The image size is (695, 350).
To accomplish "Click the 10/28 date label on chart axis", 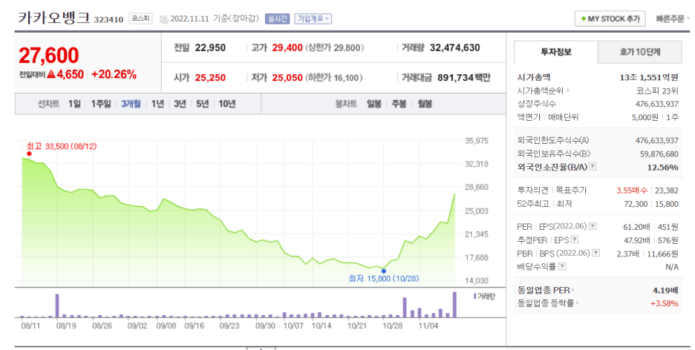I will [392, 326].
